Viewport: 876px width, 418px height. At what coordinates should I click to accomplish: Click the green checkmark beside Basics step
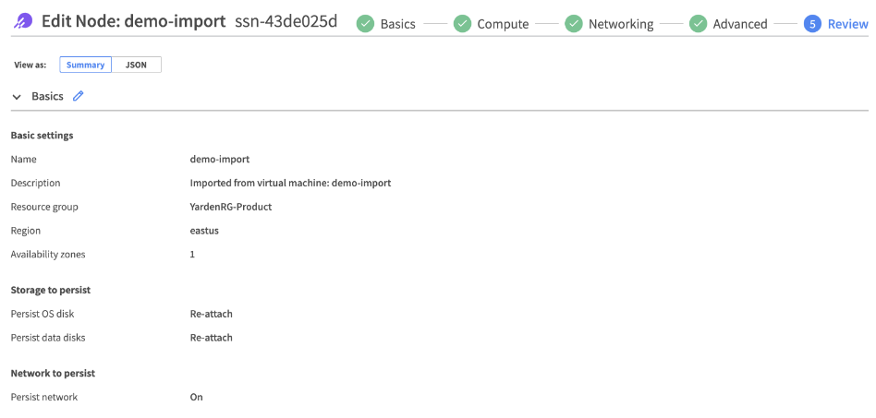[366, 23]
